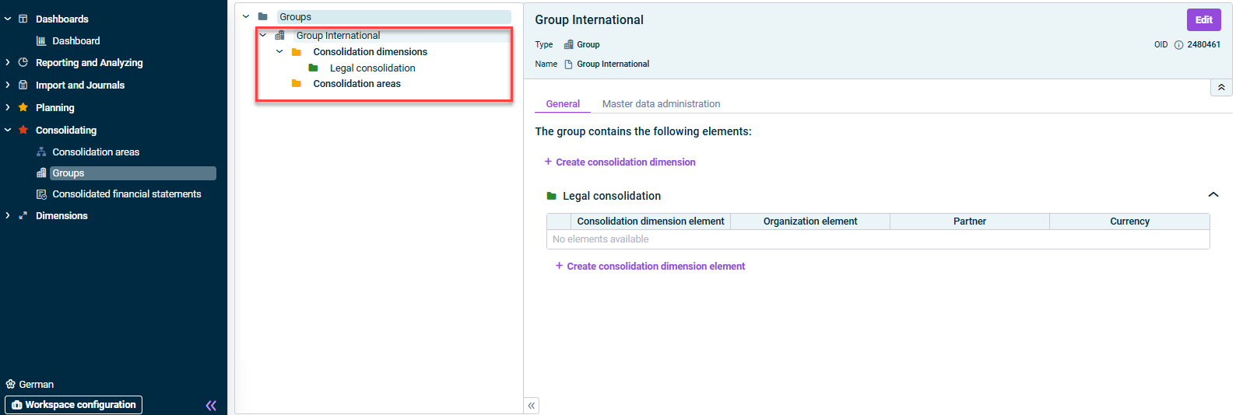This screenshot has width=1236, height=415.
Task: Collapse the Dashboards sidebar section
Action: 8,19
